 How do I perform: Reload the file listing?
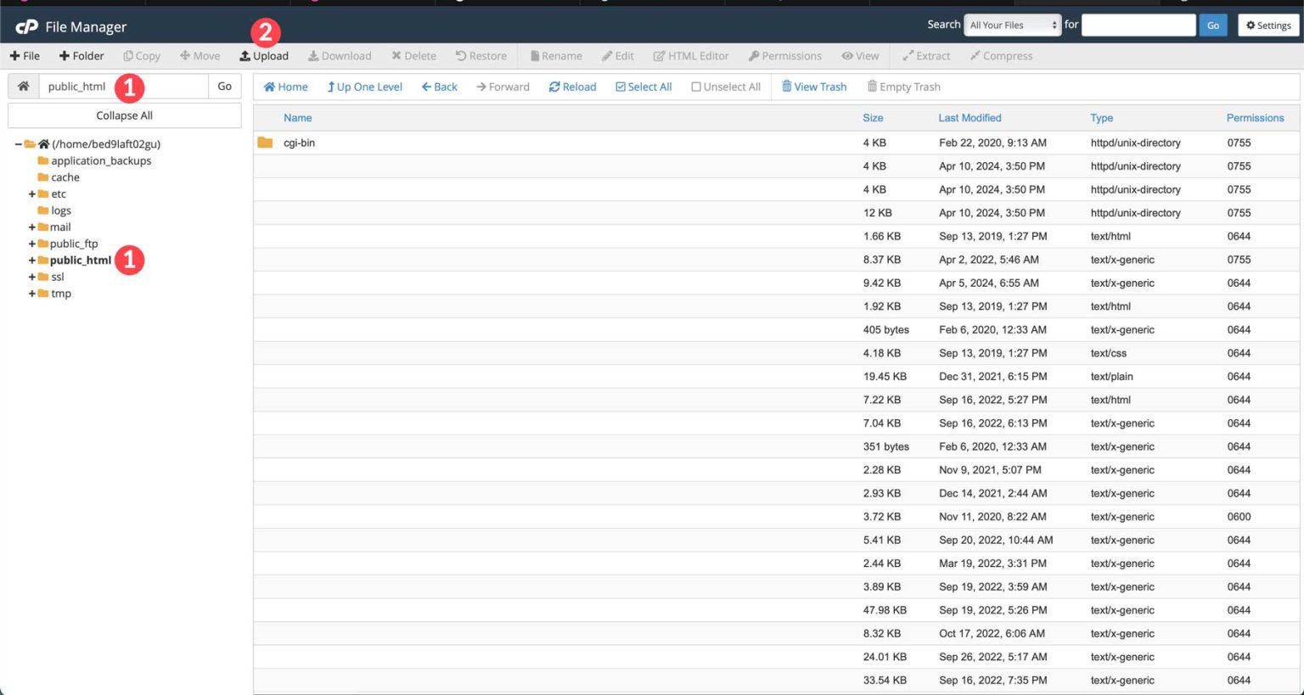point(572,87)
